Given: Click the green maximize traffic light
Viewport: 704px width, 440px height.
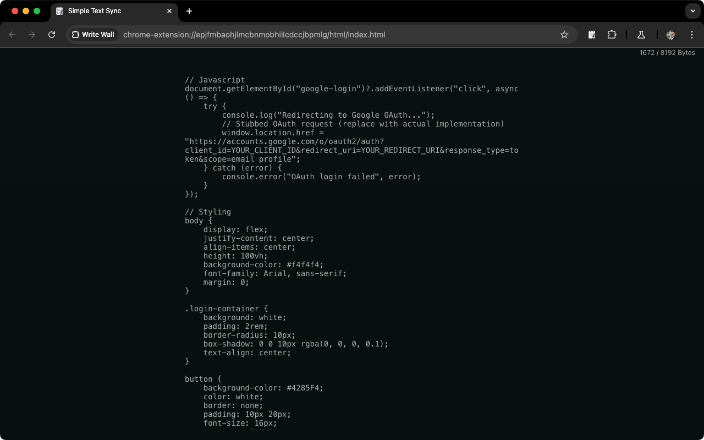Looking at the screenshot, I should click(x=36, y=10).
